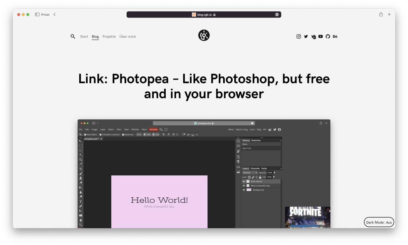Select the Hand tool in the Photopea screenshot
Screen dimensions: 408x245
(x=80, y=220)
